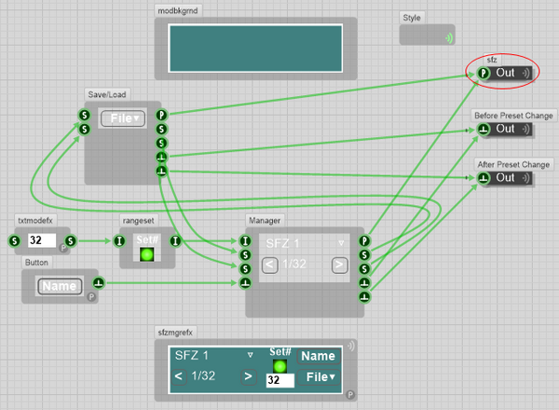Click the S output connector of txtmodefx
Viewport: 559px width, 410px height.
click(71, 241)
